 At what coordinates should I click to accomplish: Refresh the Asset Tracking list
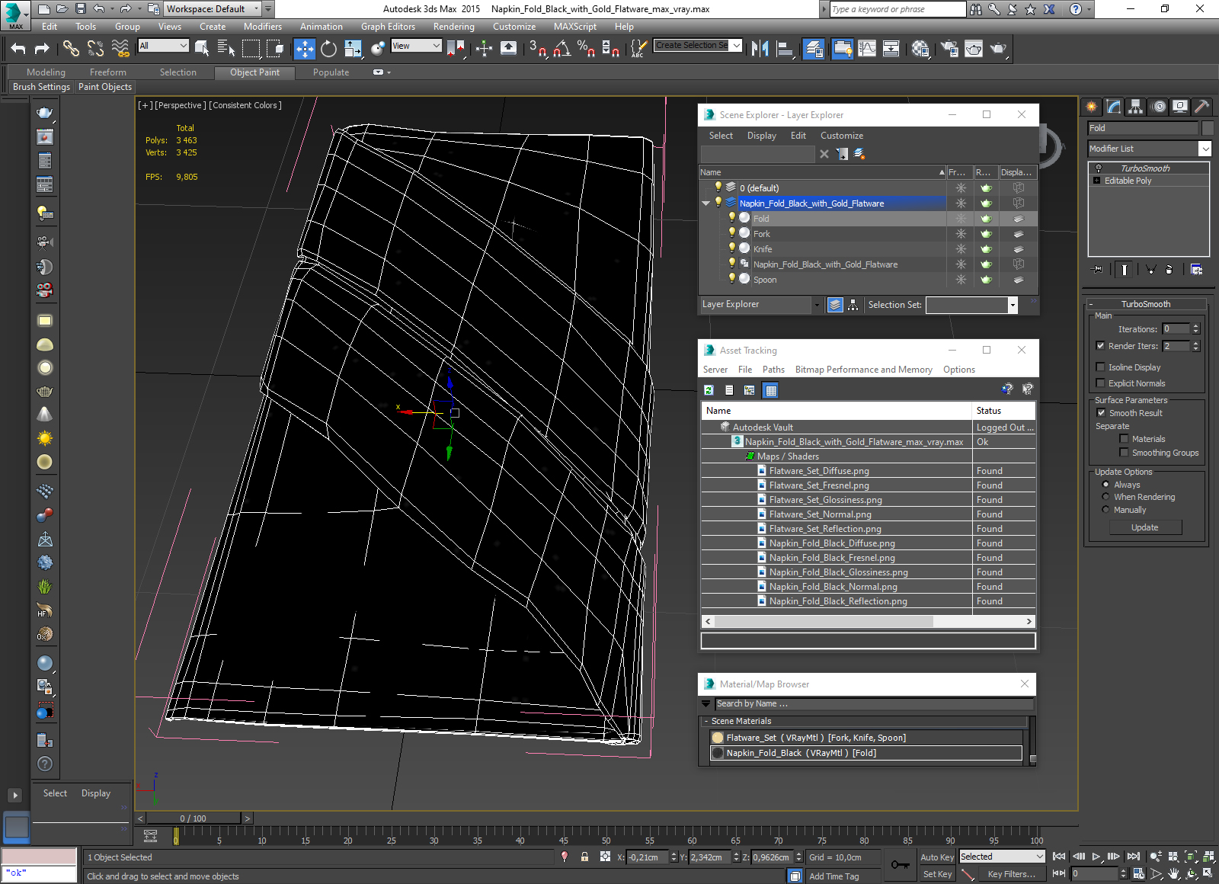click(709, 390)
